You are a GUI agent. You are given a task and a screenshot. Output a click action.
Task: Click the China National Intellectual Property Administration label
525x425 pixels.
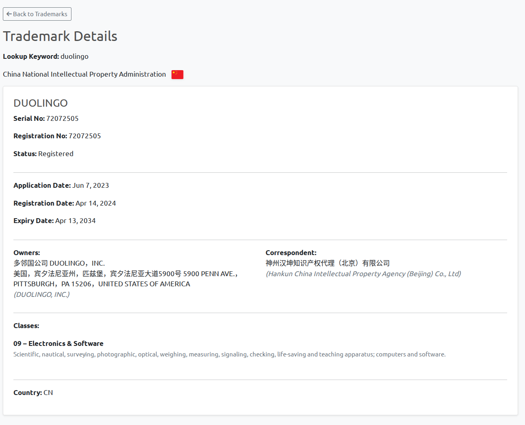(x=84, y=74)
